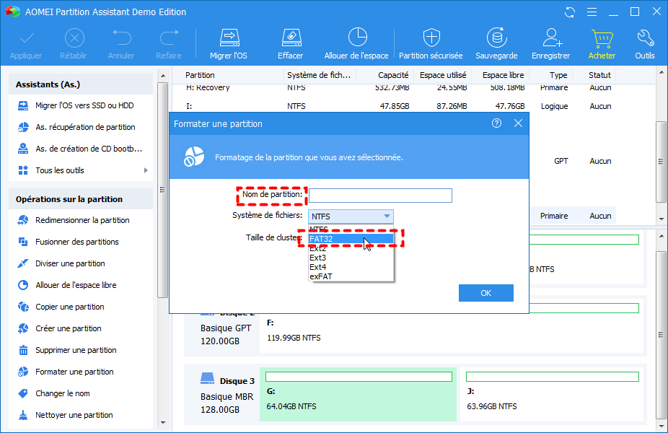Click the Enregistrer register icon

pyautogui.click(x=551, y=38)
